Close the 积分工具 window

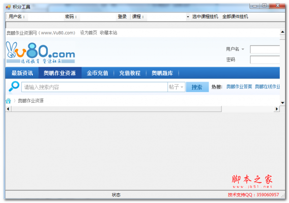point(277,5)
